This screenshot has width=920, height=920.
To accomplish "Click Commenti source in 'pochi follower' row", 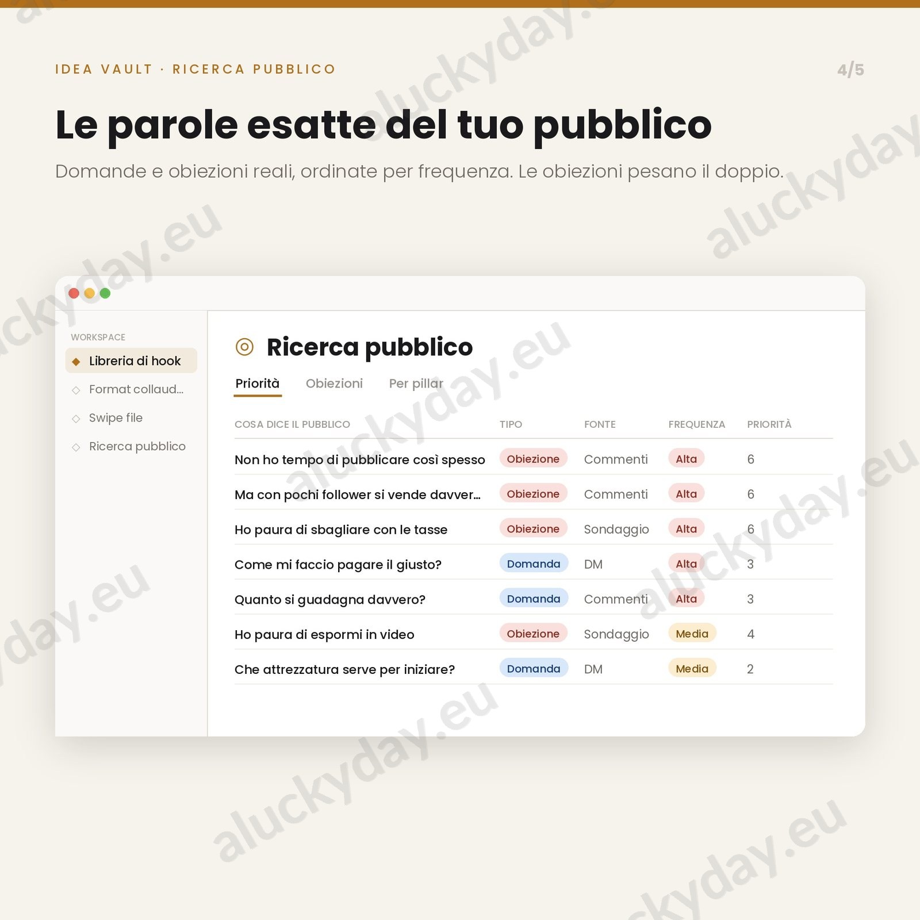I will [616, 494].
